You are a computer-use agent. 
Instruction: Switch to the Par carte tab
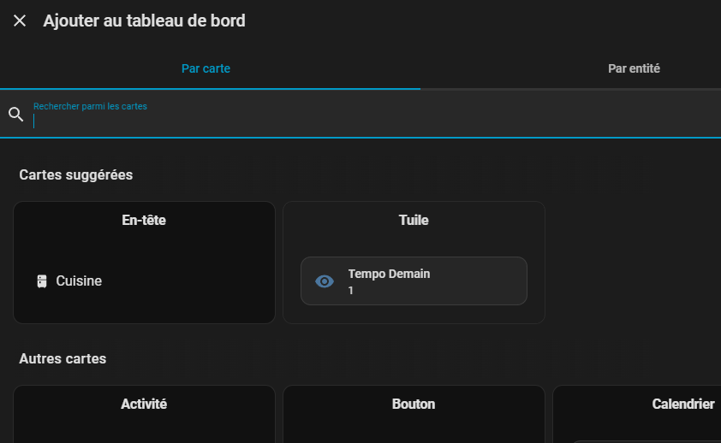click(x=206, y=68)
